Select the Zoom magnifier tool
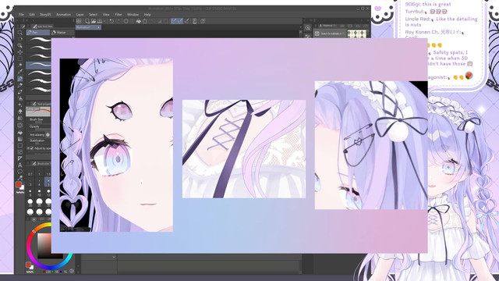 click(x=20, y=33)
